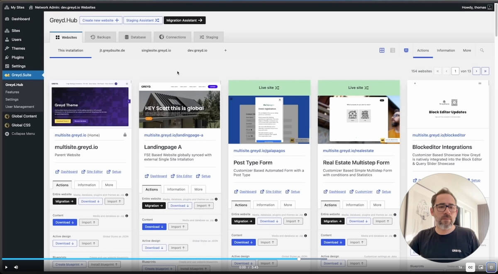The width and height of the screenshot is (498, 274).
Task: Open the multisite.greyd.io/landingpage-a link
Action: pyautogui.click(x=173, y=135)
